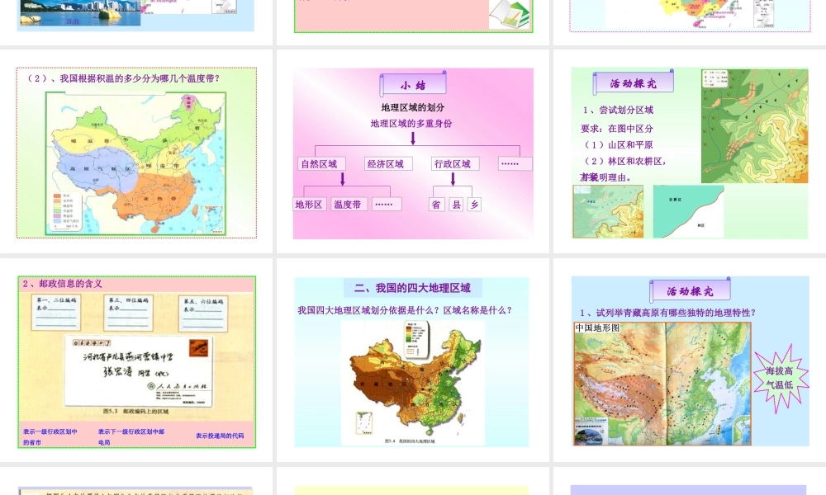Click the 地形区 box
Viewport: 826px width, 495px height.
311,204
